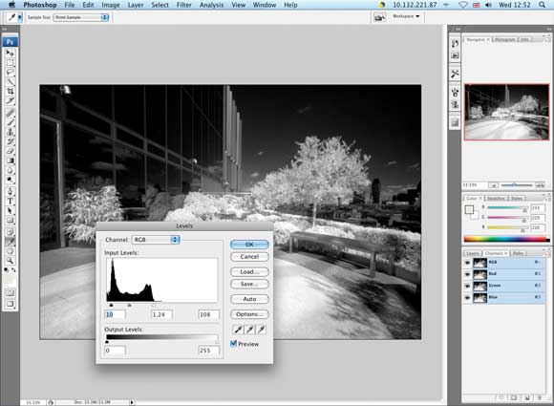The height and width of the screenshot is (406, 554).
Task: Choose the Zoom magnifier tool
Action: pyautogui.click(x=10, y=261)
